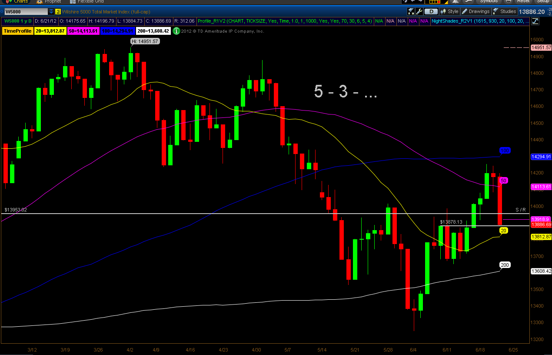Viewport: 552px width, 355px height.
Task: Open chart settings wrench icon
Action: tap(419, 12)
